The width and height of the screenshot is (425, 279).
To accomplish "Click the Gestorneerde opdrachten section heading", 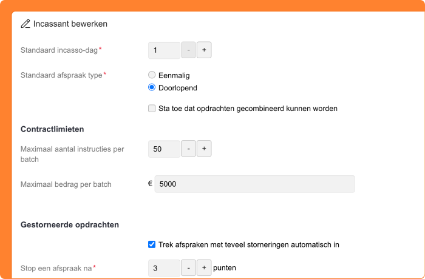I will point(70,225).
